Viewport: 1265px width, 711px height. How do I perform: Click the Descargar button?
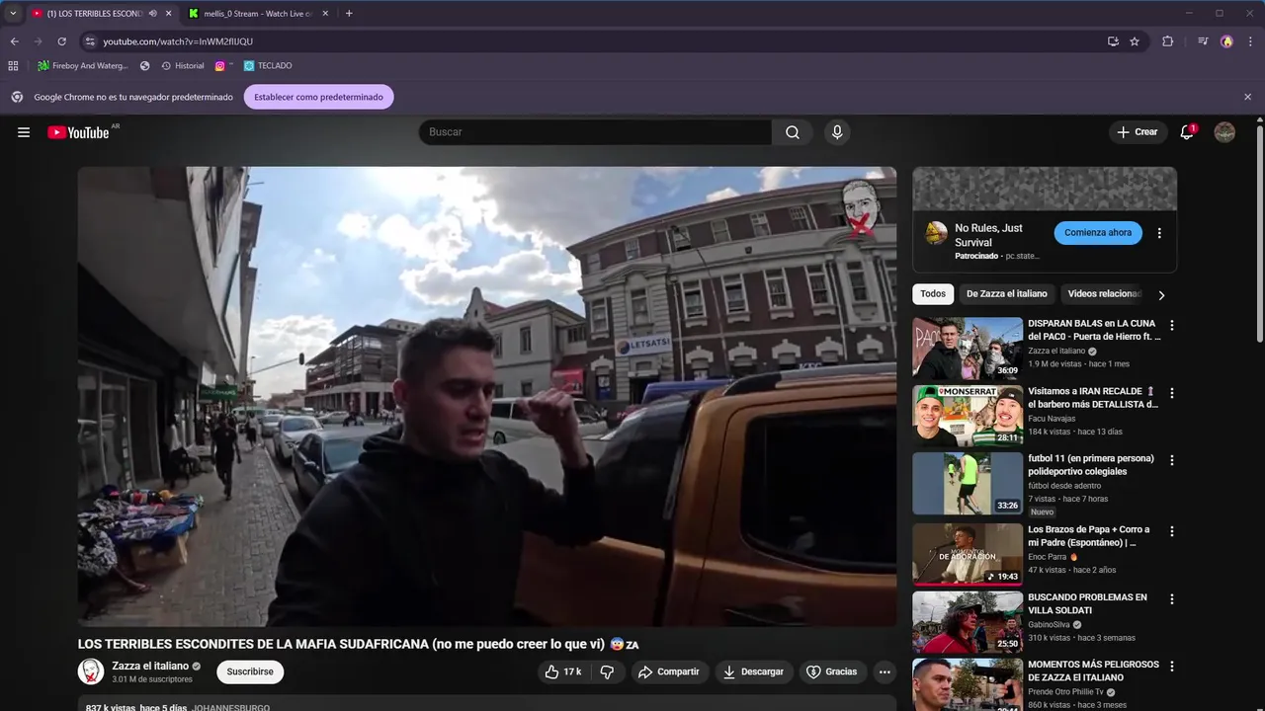pos(754,671)
